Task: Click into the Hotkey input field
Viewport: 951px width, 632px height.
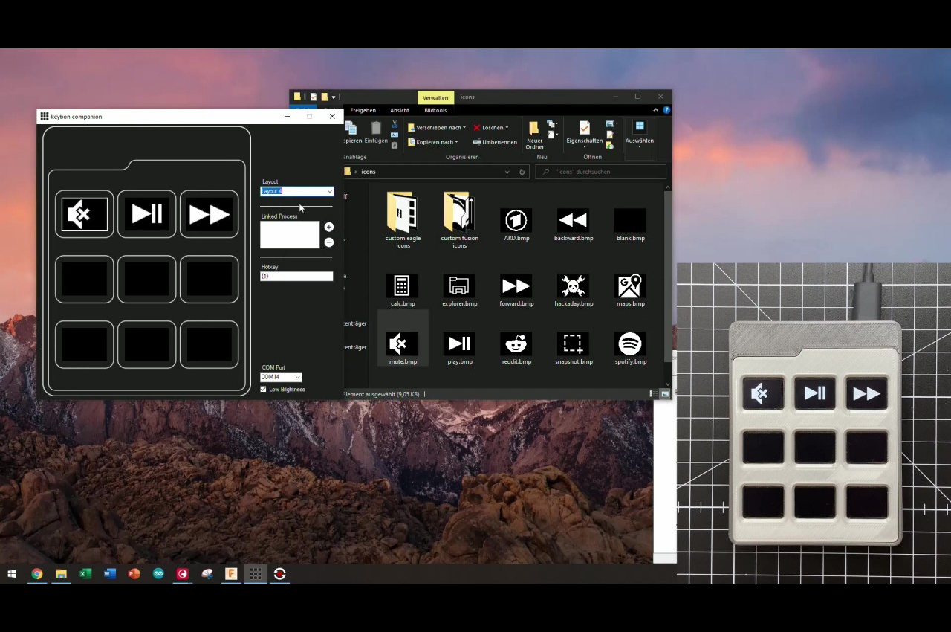Action: [296, 277]
